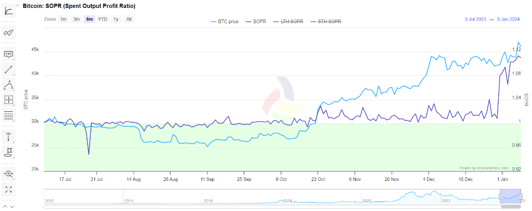Click the 4 Dec x-axis label
Viewport: 532px width, 211px height.
429,178
